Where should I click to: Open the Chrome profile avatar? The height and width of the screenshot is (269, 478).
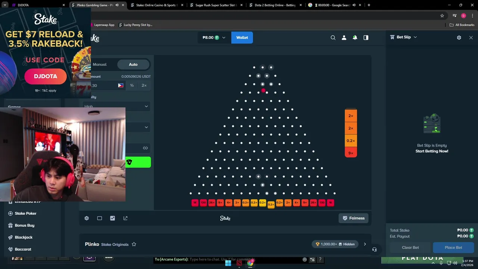463,16
